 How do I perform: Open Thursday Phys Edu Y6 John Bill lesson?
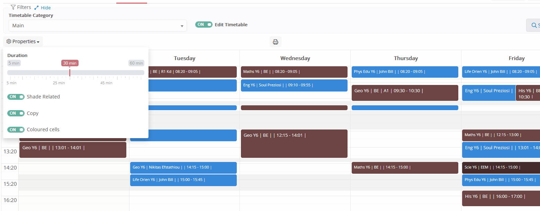tap(405, 72)
